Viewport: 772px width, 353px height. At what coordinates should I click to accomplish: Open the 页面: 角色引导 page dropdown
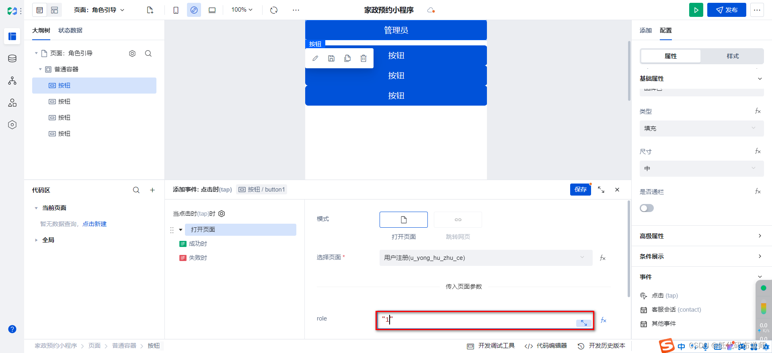99,10
